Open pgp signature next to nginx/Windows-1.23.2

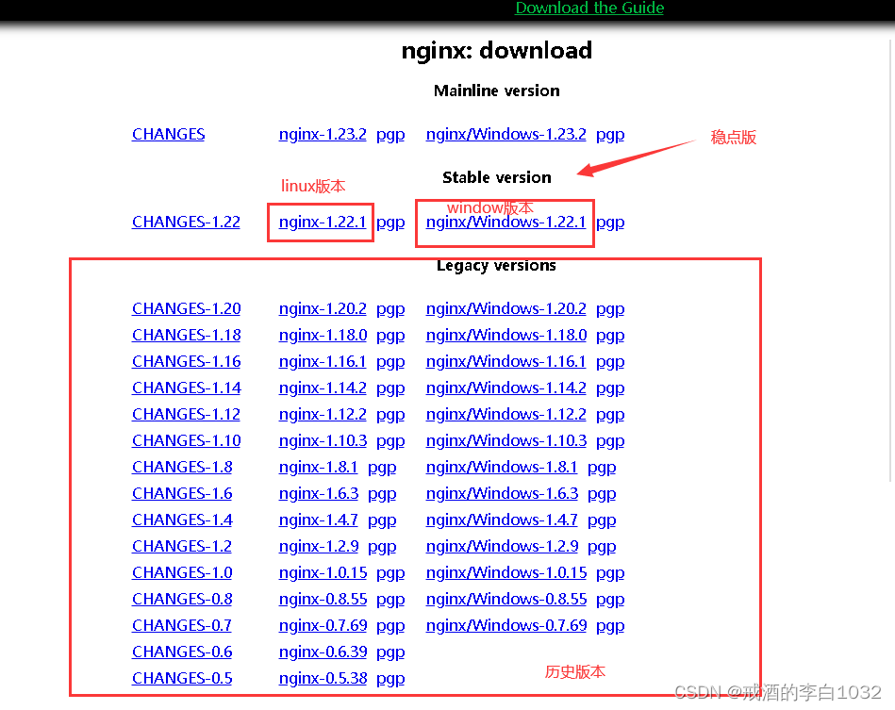click(x=610, y=135)
